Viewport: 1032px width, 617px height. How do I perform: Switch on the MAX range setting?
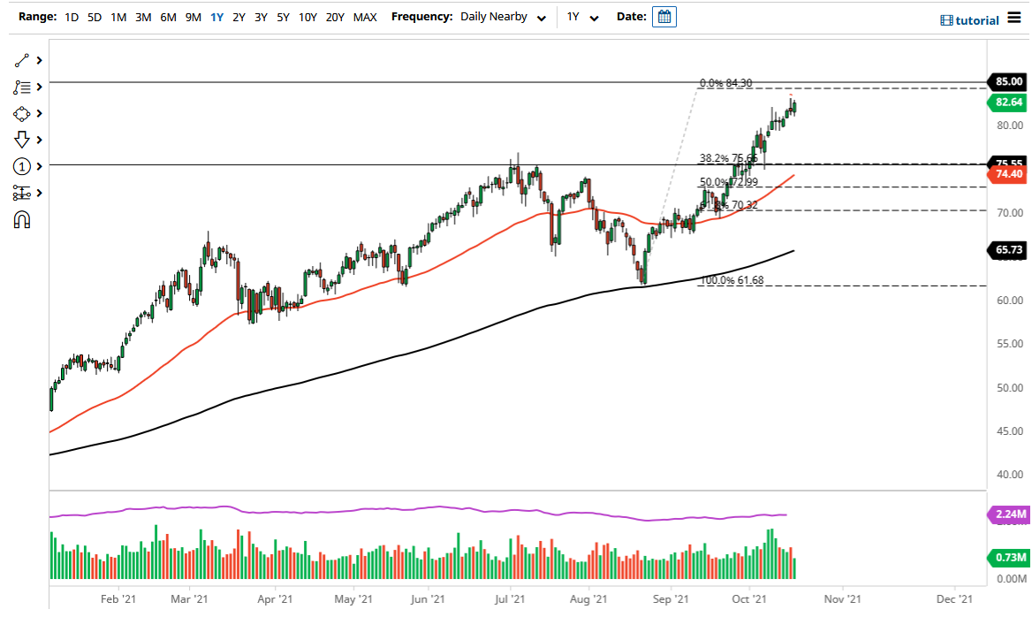coord(364,16)
